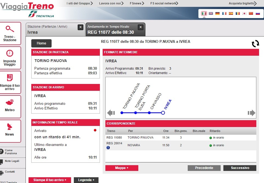Viewport: 264px width, 183px height.
Task: Expand the Legenda + button
Action: pos(86,180)
